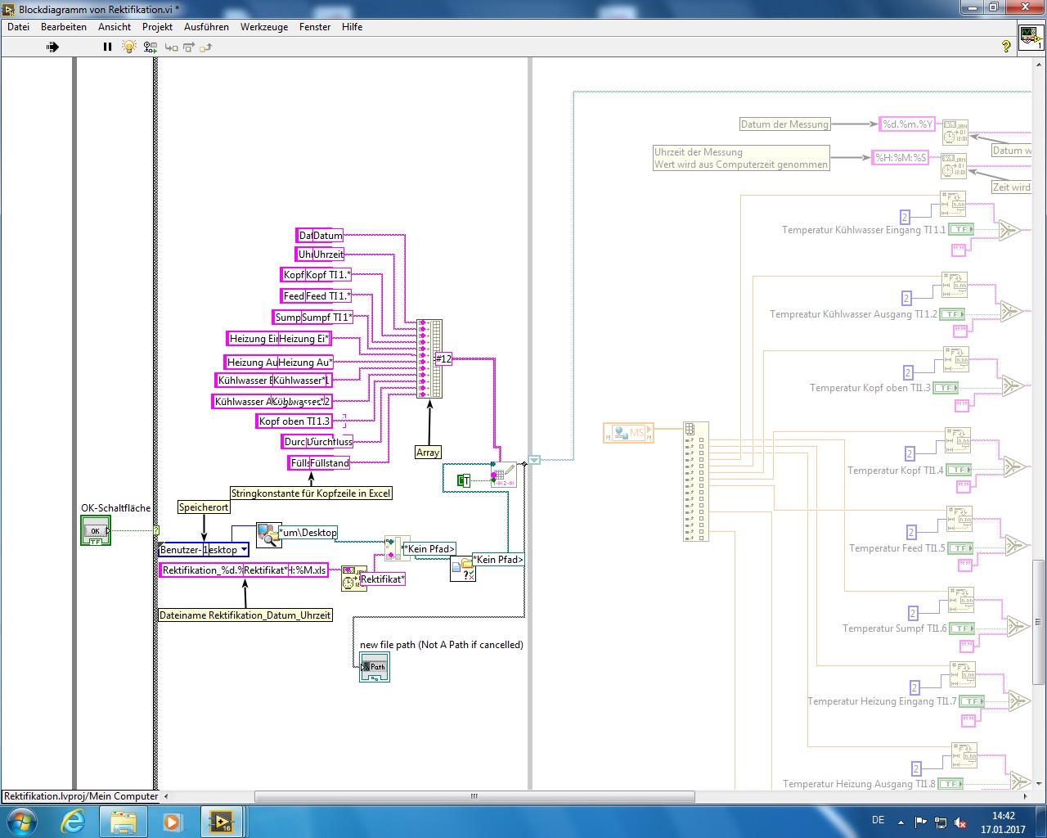Toggle retain wire values icon
1047x838 pixels.
(150, 47)
